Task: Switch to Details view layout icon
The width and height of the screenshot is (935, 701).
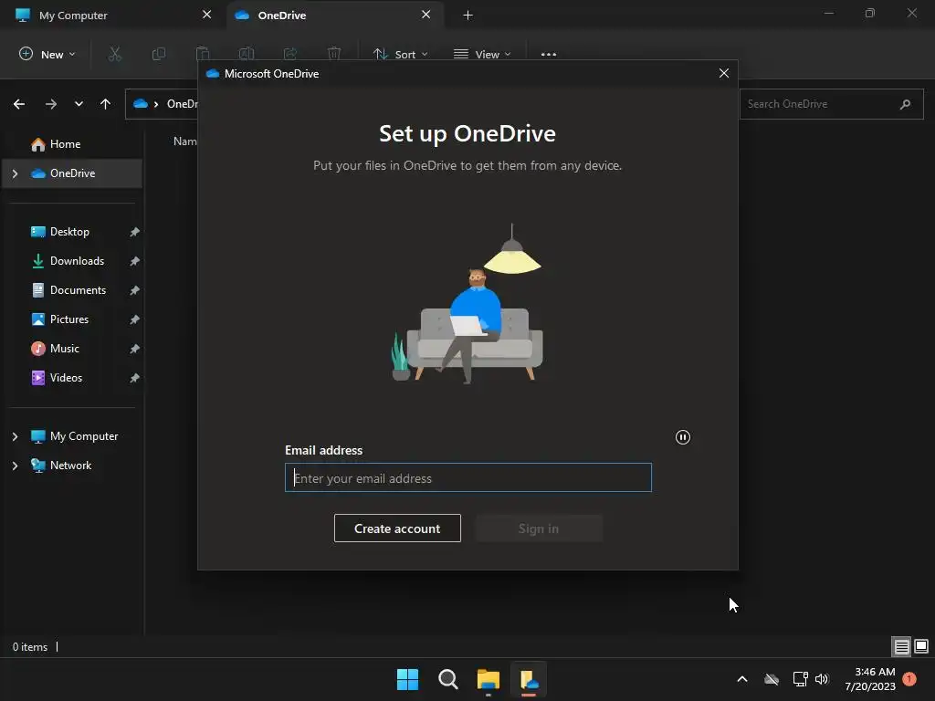Action: [x=901, y=646]
